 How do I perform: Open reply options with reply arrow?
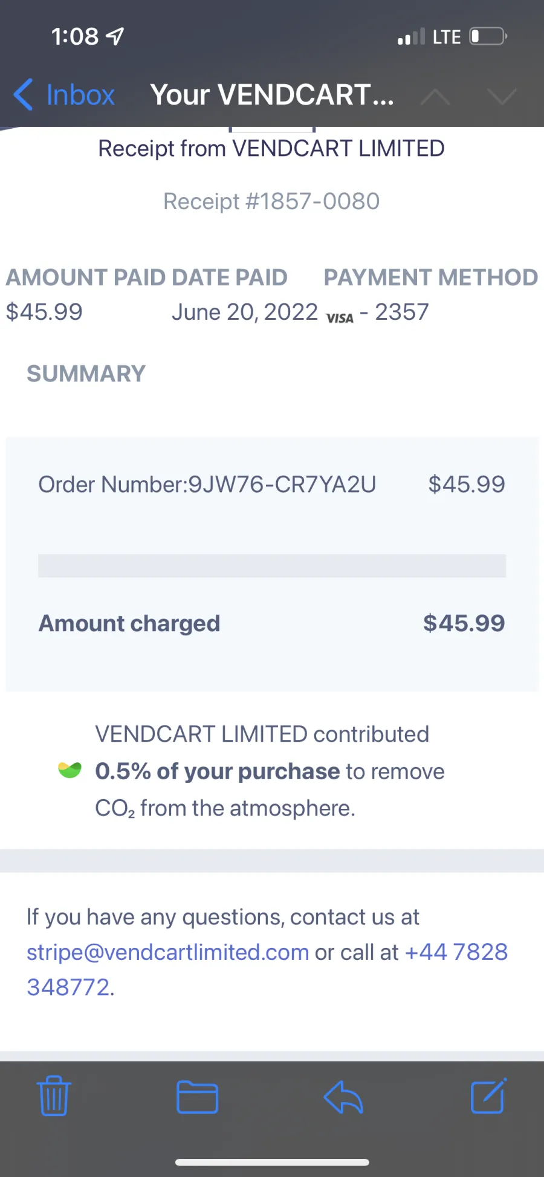pos(343,1097)
